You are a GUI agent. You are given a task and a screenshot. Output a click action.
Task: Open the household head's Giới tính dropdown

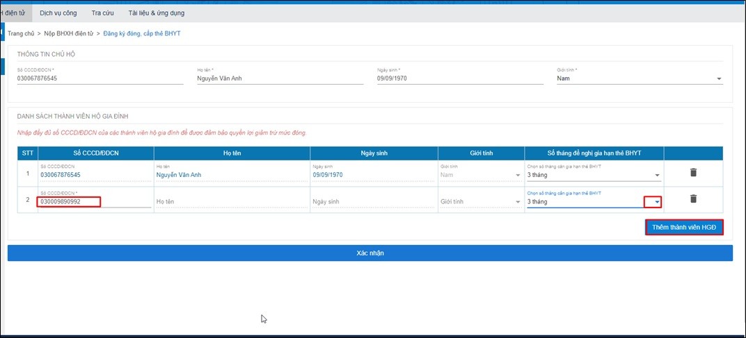pos(719,79)
